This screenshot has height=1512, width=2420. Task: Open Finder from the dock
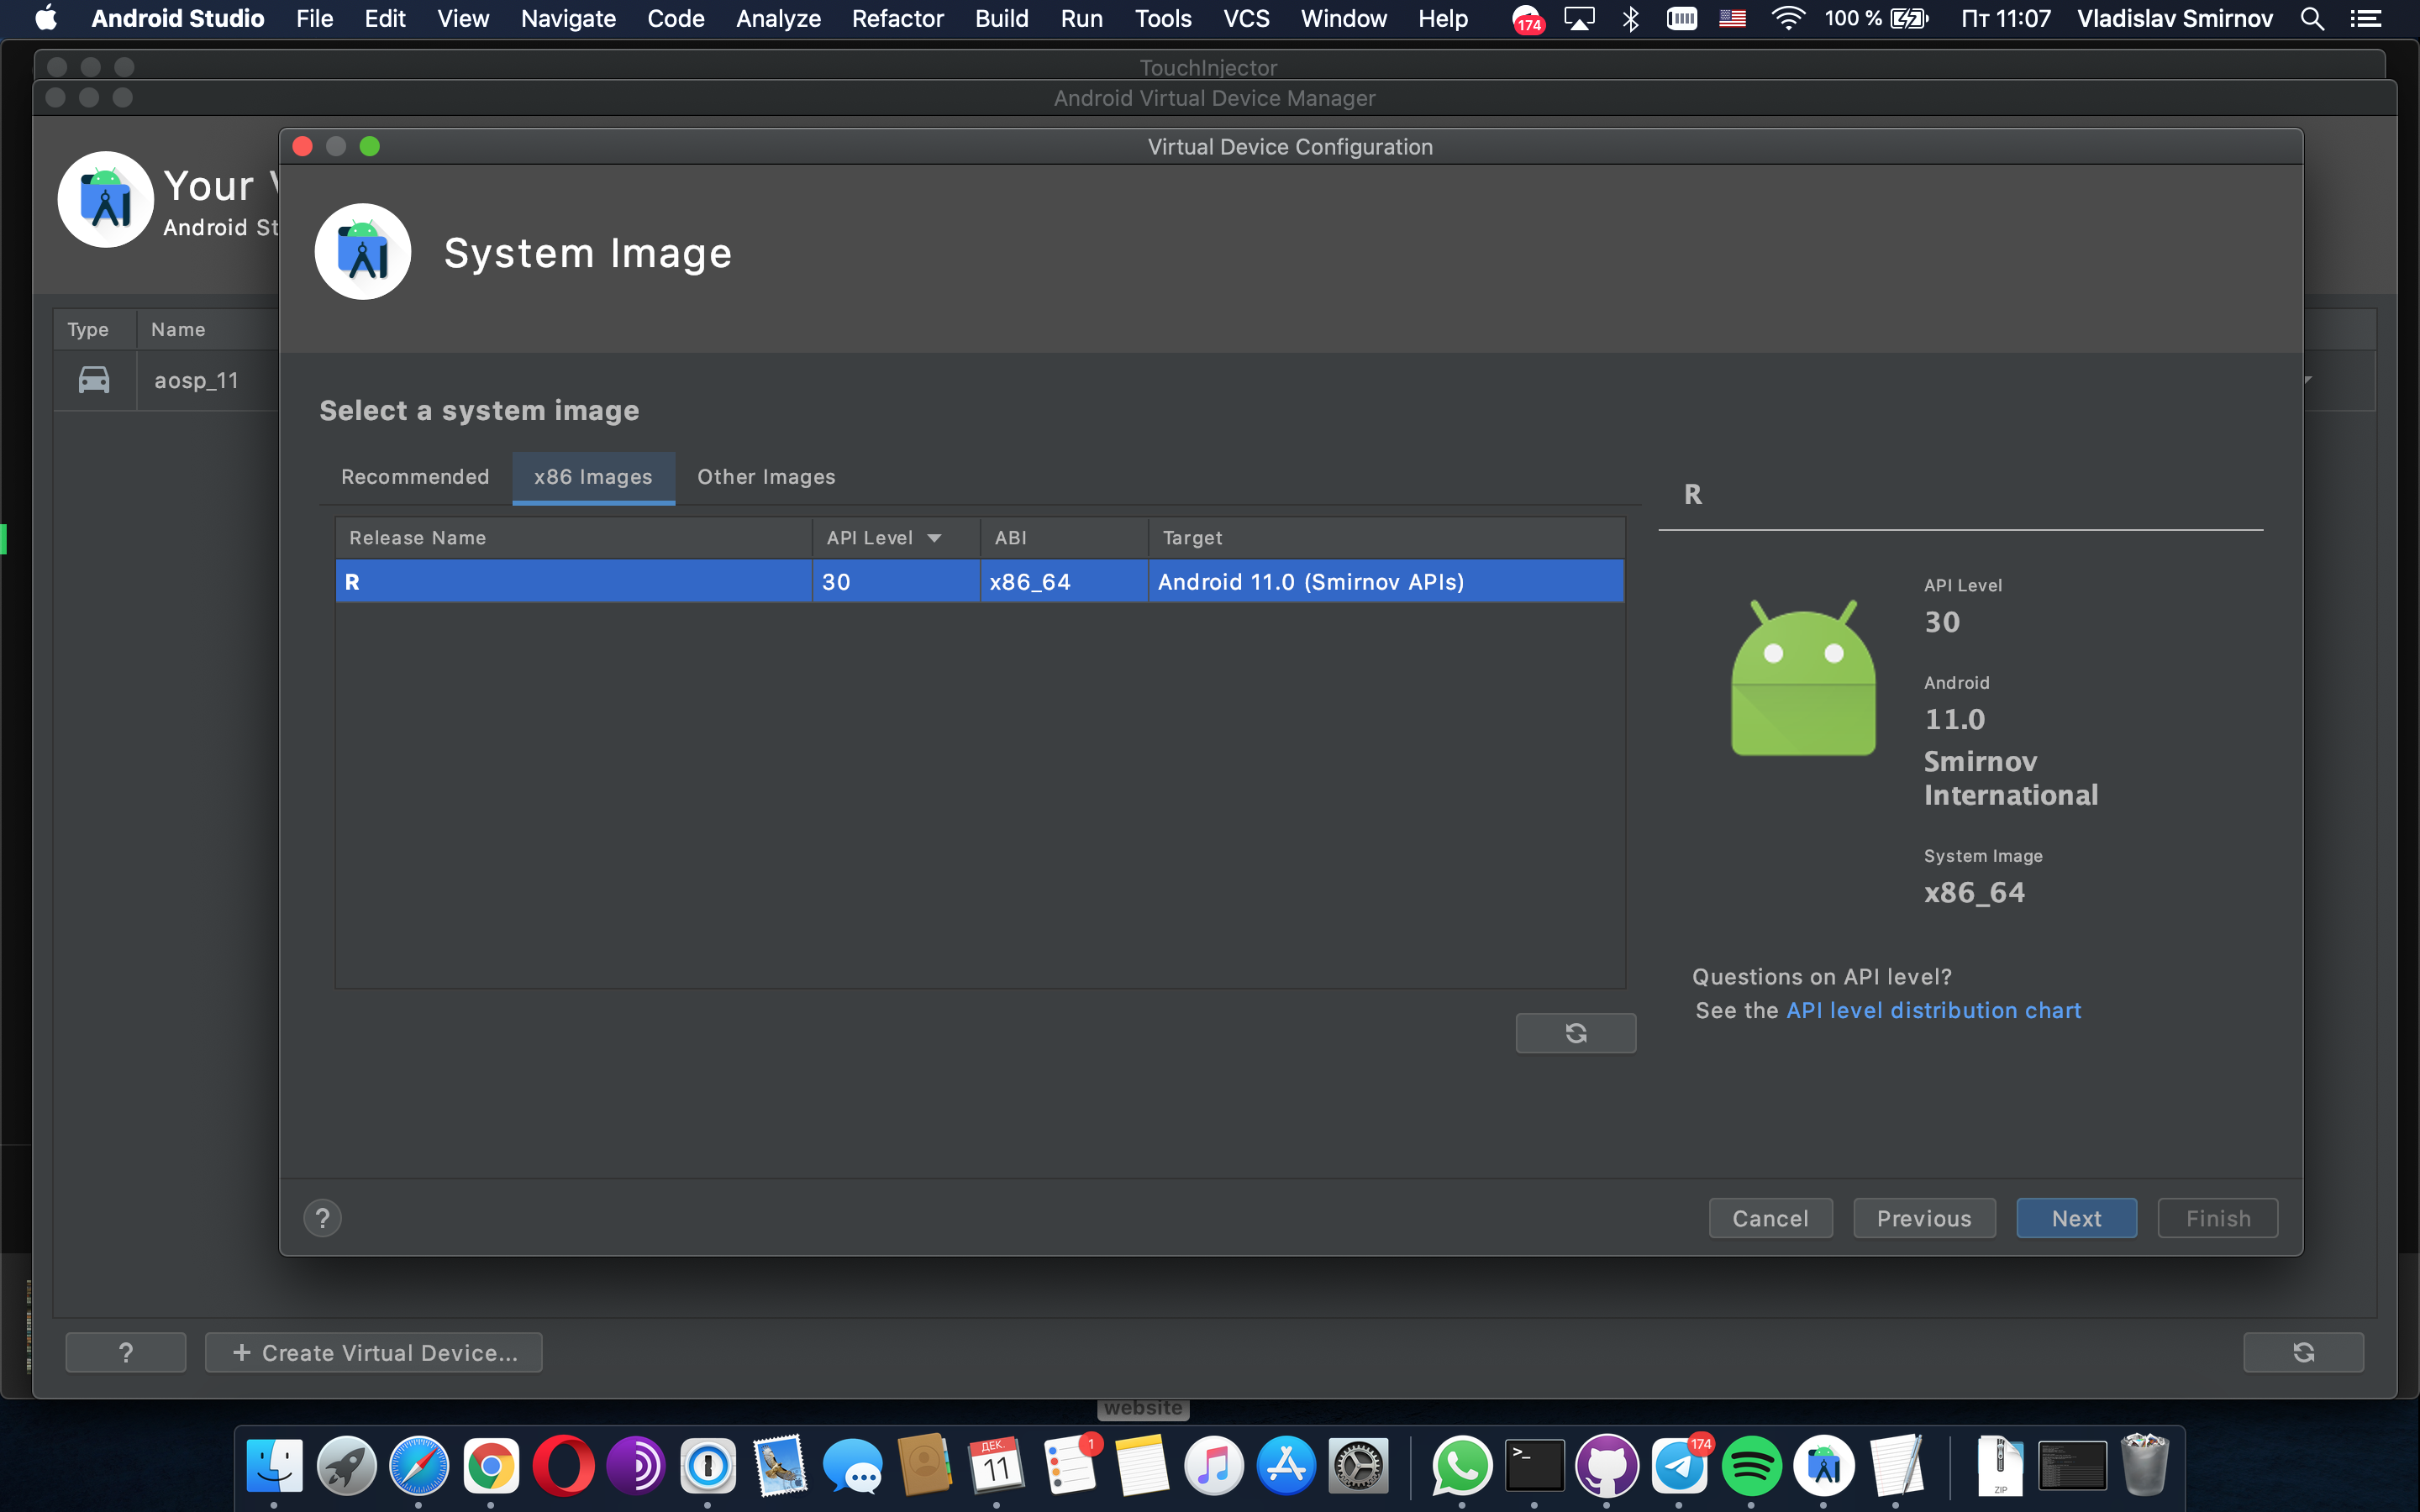click(x=274, y=1467)
